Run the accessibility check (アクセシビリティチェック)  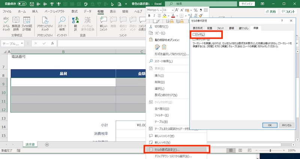[45, 24]
